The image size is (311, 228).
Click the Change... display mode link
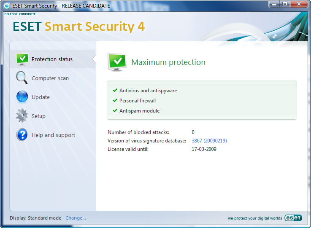tap(76, 218)
